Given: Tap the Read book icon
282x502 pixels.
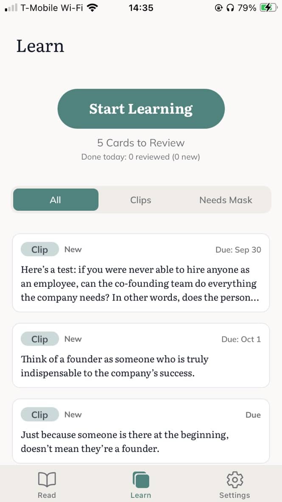Looking at the screenshot, I should [x=47, y=480].
